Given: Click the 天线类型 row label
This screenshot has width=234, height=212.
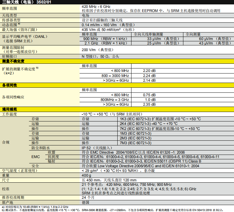Looking at the screenshot, I should click(10, 15).
